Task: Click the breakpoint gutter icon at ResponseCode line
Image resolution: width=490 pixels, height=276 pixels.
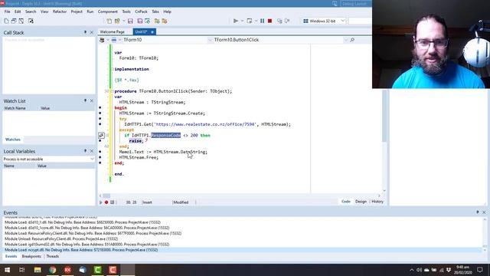Action: coord(101,135)
